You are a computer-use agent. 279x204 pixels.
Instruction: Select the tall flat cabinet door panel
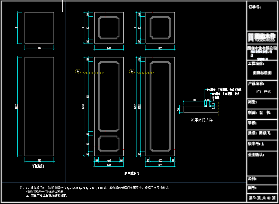pyautogui.click(x=39, y=106)
